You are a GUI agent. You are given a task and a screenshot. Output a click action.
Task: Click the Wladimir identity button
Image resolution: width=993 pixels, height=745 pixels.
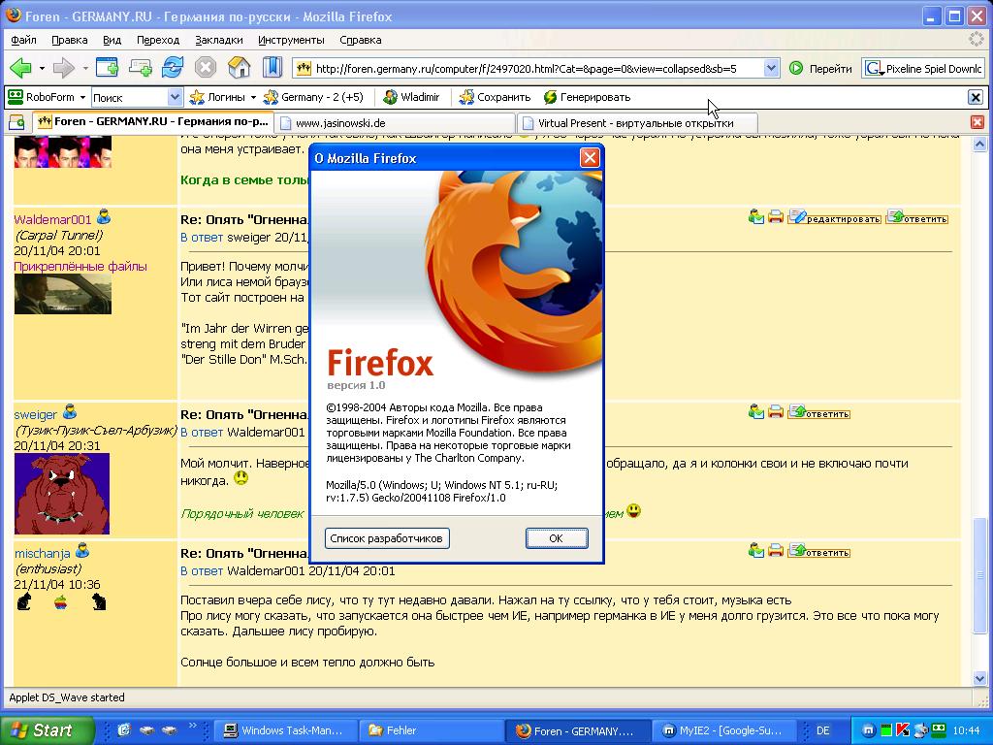(x=411, y=97)
